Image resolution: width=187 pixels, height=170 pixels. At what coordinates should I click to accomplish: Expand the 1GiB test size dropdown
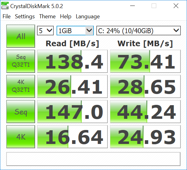[75, 30]
